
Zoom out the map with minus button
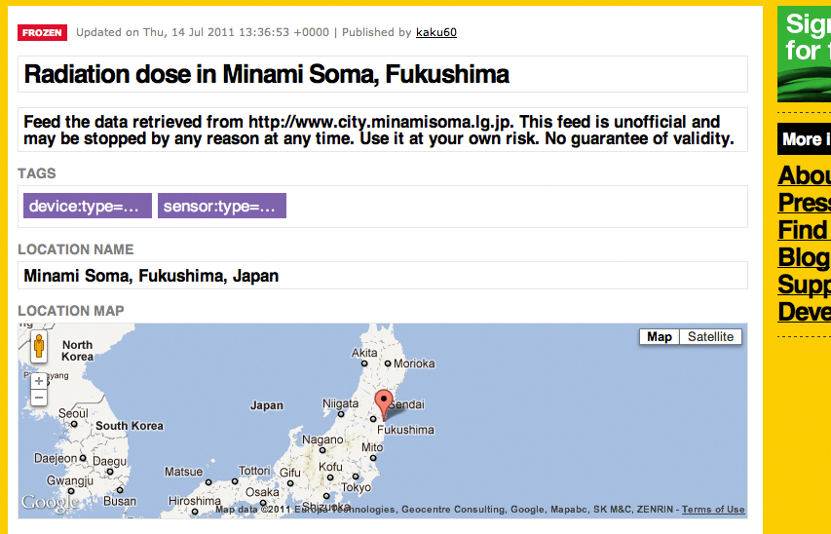point(39,398)
